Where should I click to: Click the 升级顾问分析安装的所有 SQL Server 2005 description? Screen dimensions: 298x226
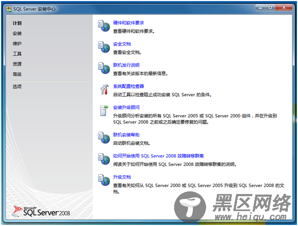coord(195,119)
